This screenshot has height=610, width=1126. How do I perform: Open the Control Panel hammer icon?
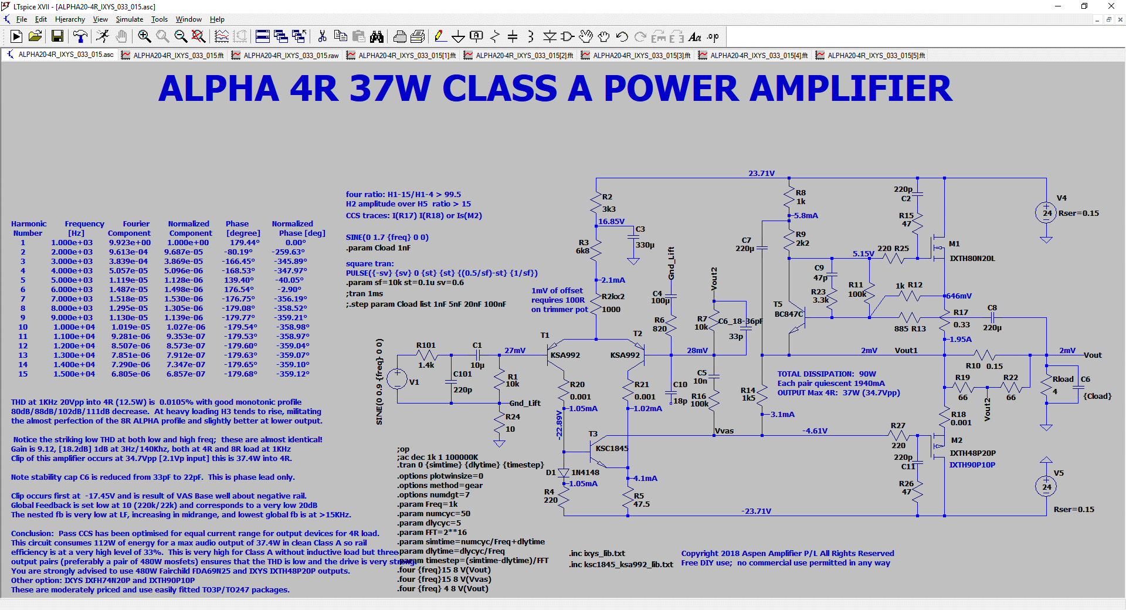[80, 37]
